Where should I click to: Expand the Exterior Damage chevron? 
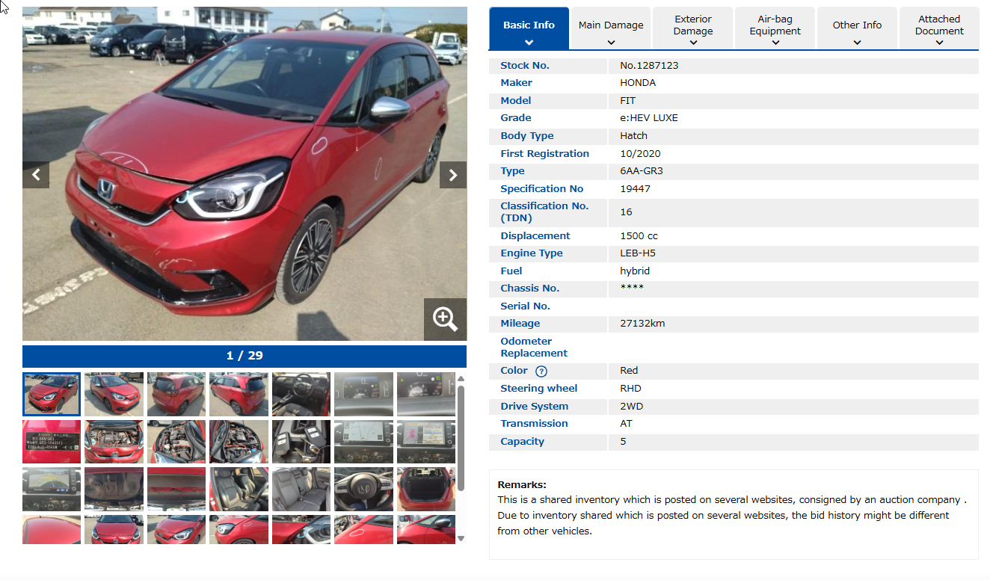693,43
